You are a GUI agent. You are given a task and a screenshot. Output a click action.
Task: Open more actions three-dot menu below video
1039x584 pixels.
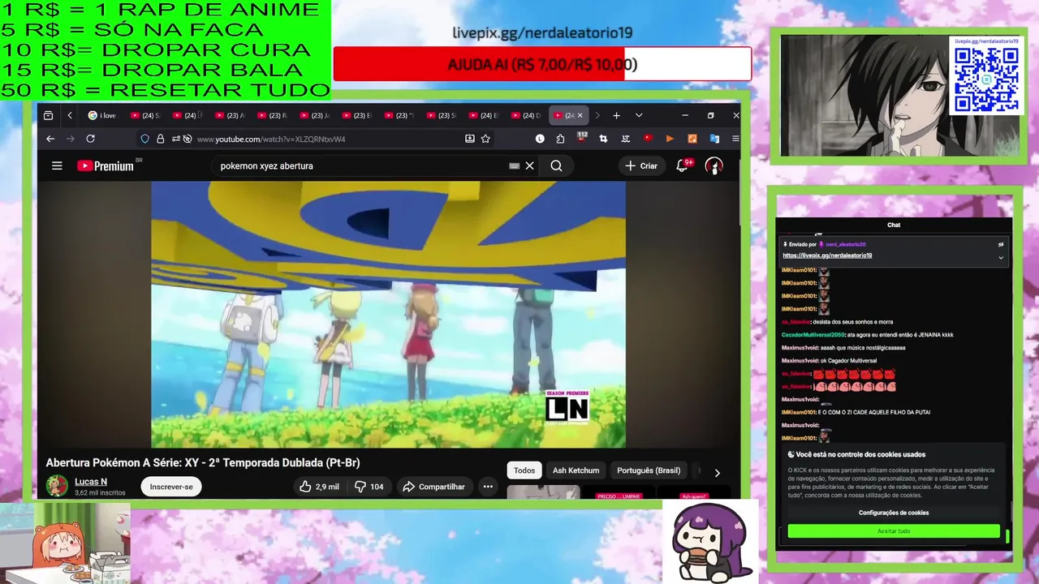[x=488, y=487]
